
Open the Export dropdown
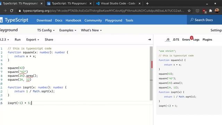click(33, 40)
